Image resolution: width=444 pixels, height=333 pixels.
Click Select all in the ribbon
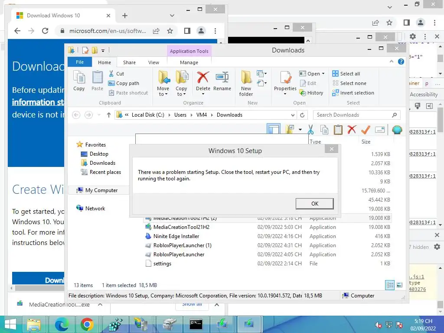coord(346,74)
